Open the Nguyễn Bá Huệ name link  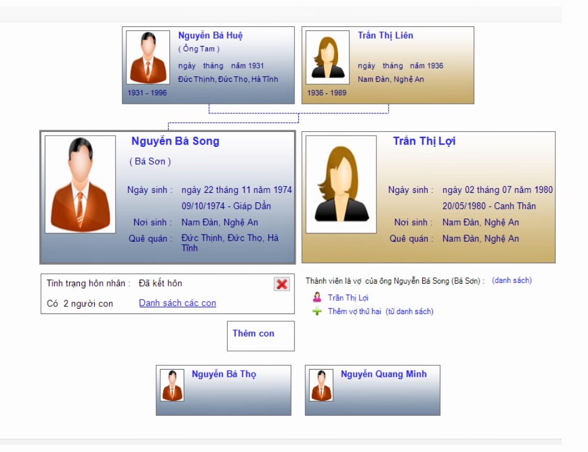211,36
